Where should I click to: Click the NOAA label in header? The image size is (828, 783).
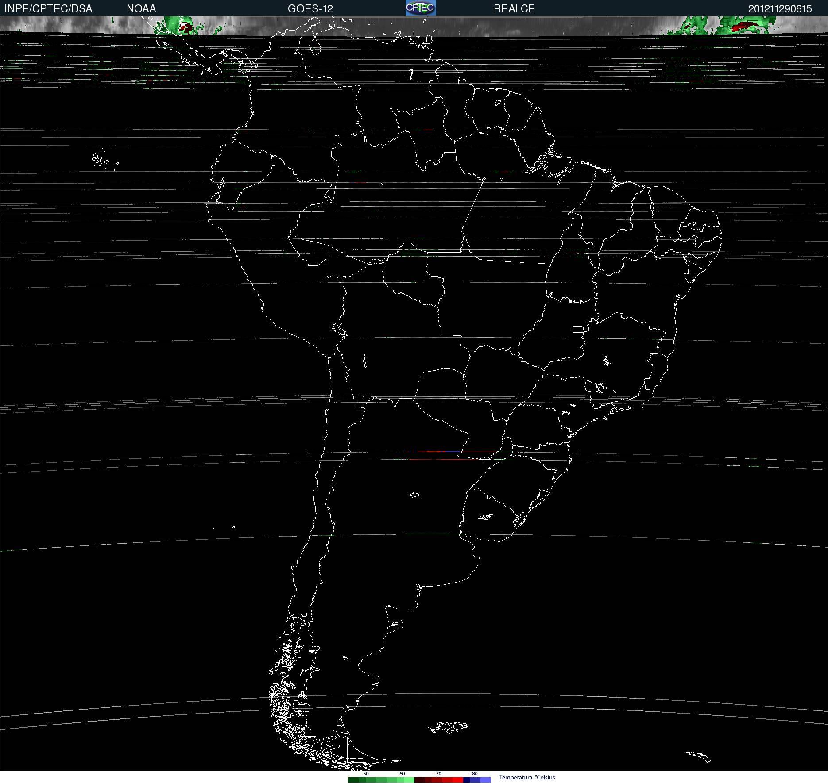[x=141, y=8]
